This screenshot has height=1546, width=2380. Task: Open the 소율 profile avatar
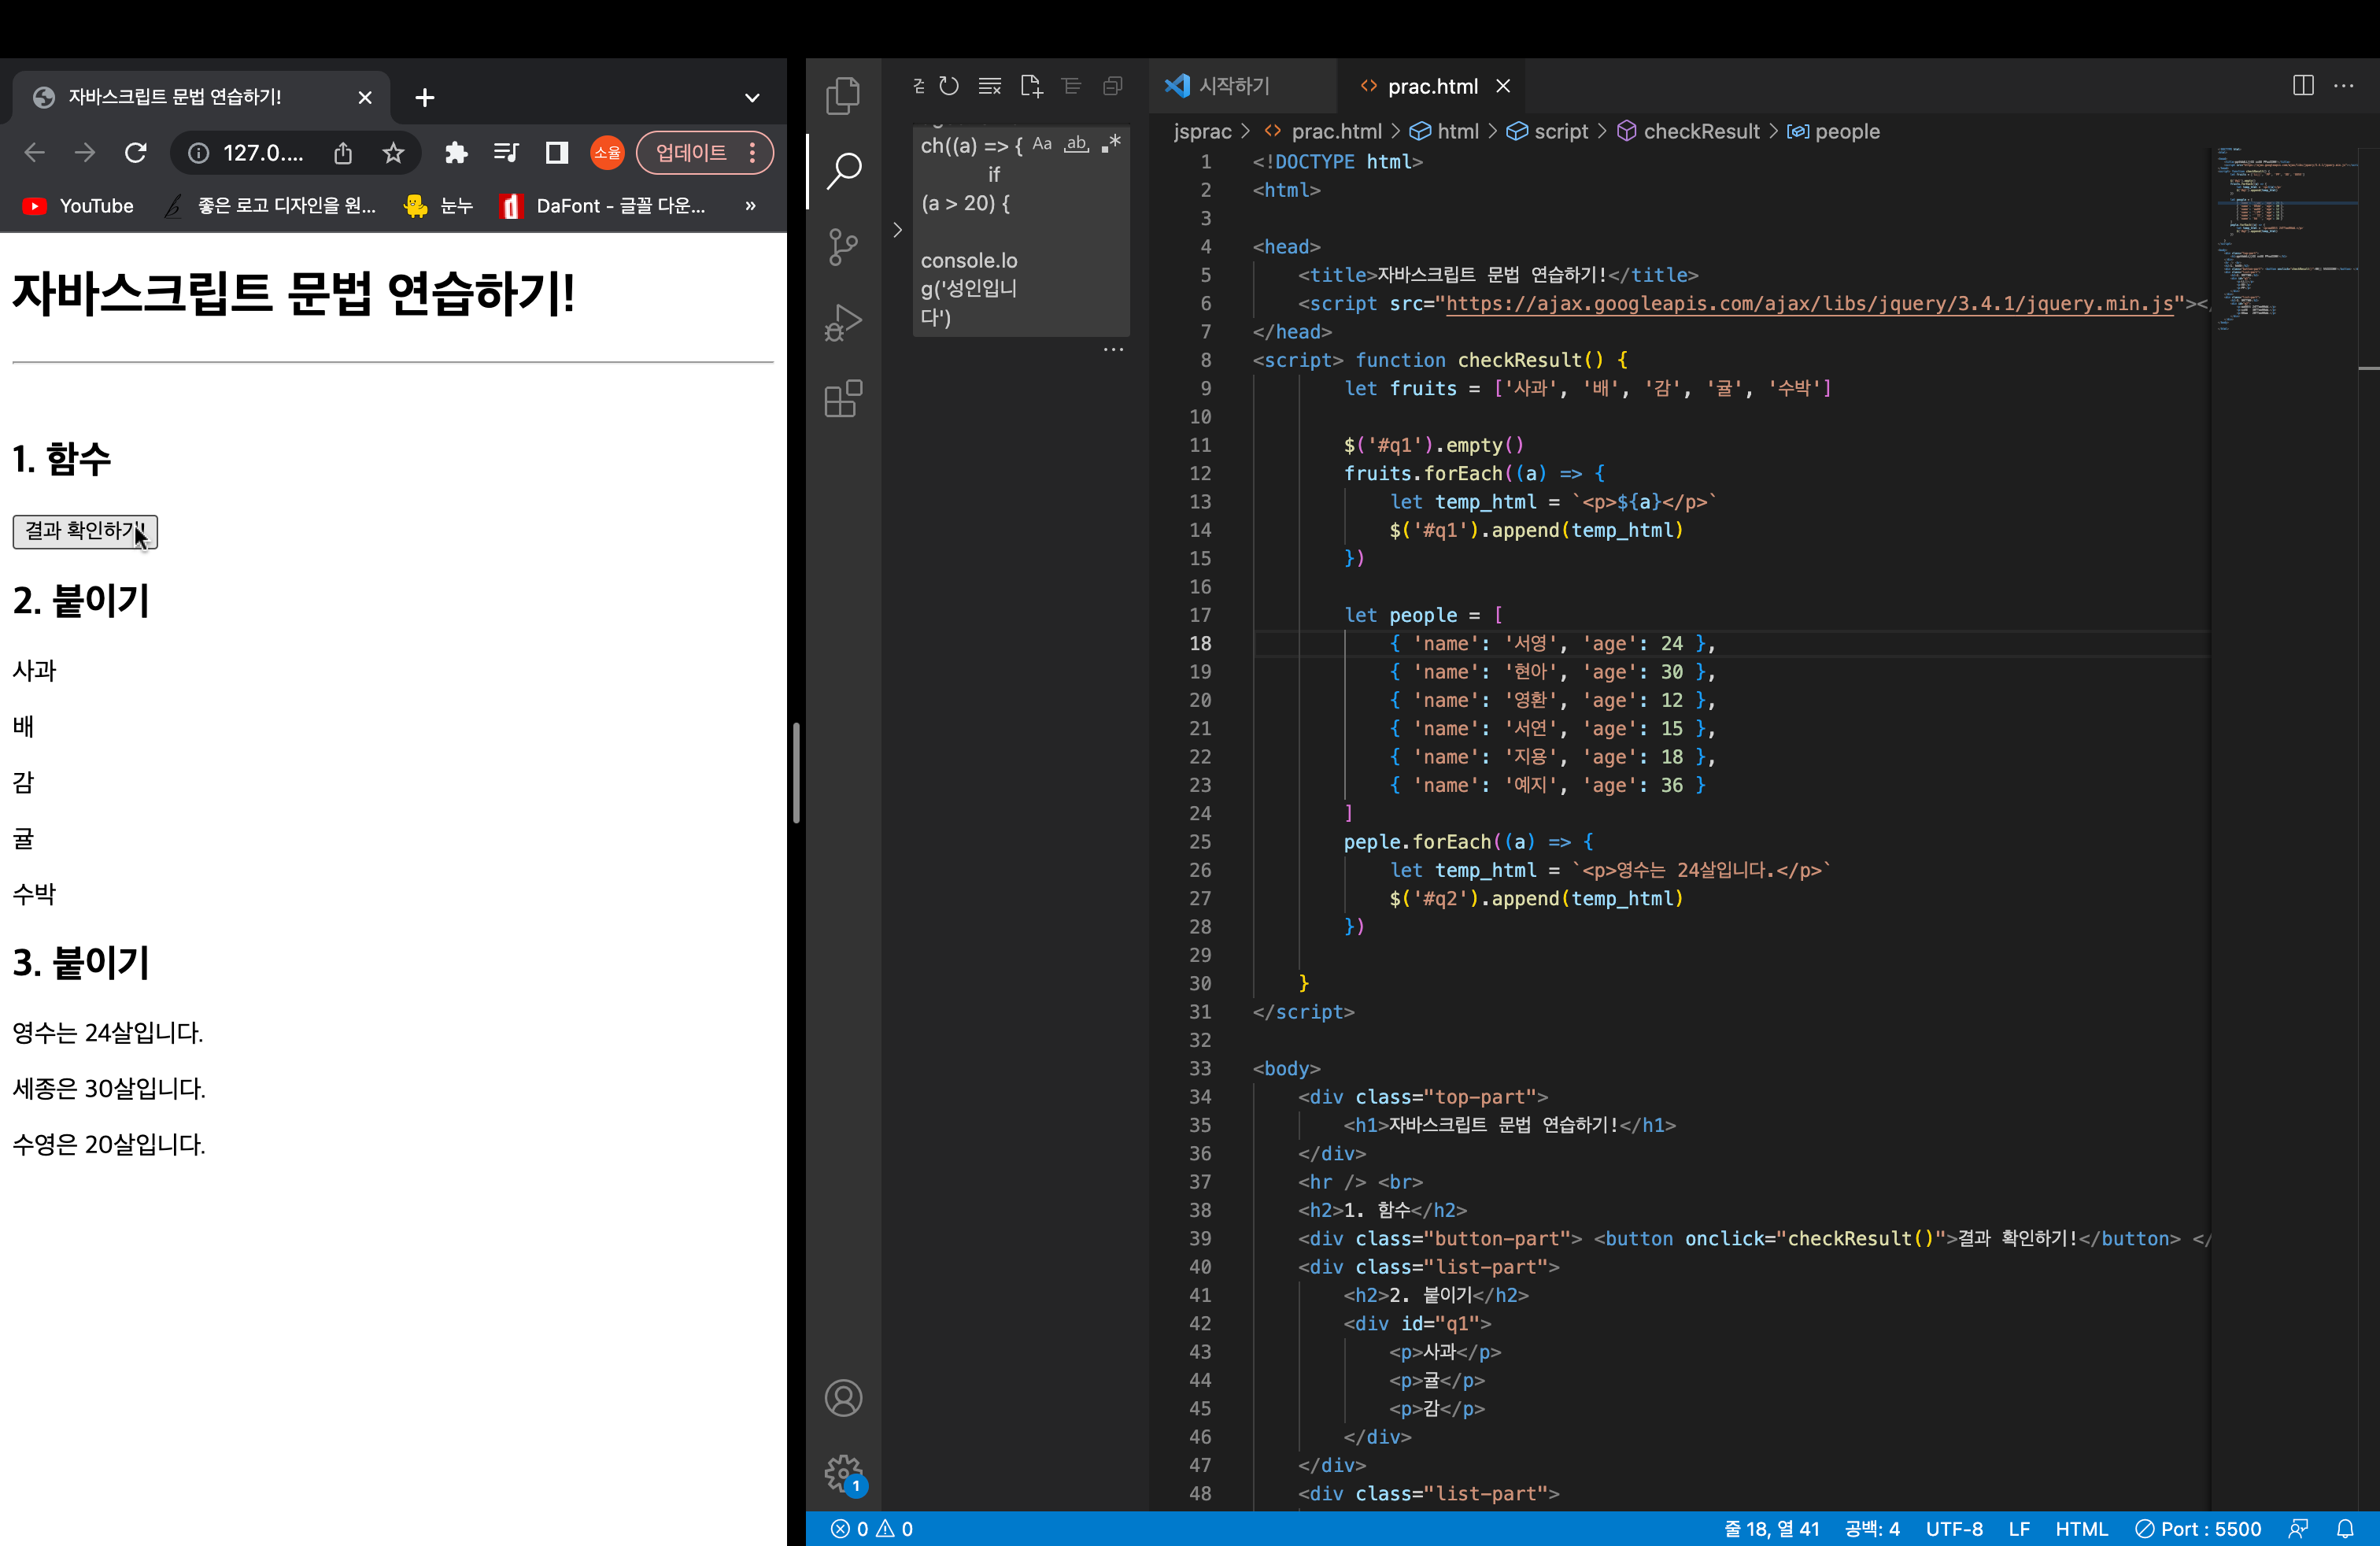pos(607,152)
